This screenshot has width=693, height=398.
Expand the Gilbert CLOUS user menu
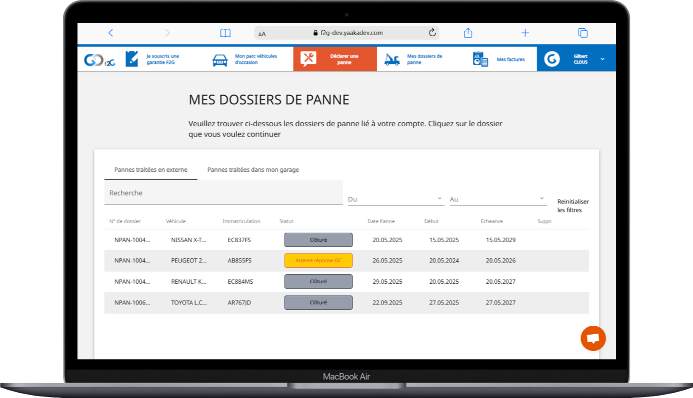(602, 59)
